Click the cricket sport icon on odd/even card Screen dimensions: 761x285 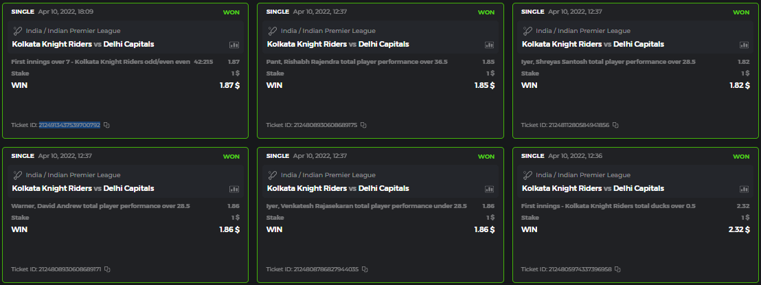pyautogui.click(x=17, y=31)
